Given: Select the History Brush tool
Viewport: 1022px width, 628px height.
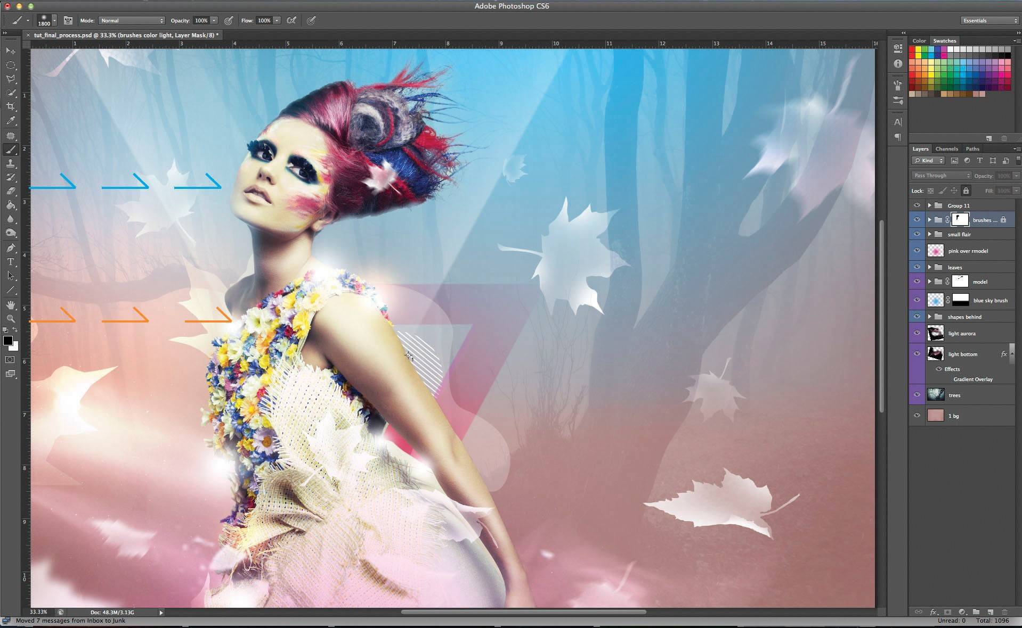Looking at the screenshot, I should pos(11,177).
